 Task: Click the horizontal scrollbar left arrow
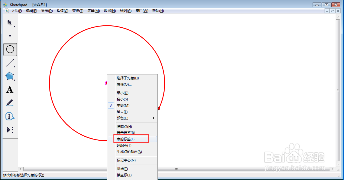(x=20, y=169)
